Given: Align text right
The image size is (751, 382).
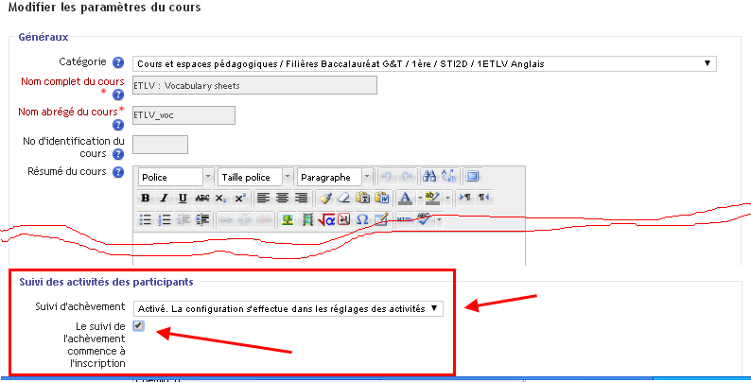Looking at the screenshot, I should click(x=301, y=198).
